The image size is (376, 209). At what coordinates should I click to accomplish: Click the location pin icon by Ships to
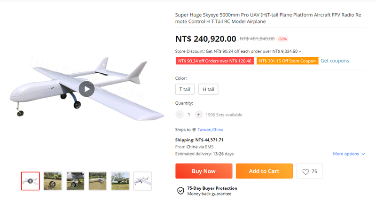(x=194, y=130)
